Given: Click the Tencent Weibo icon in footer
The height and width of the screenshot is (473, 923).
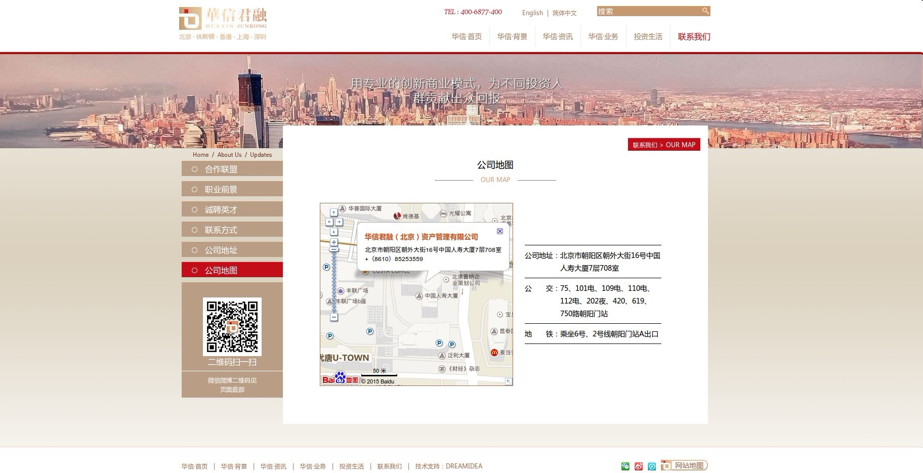Looking at the screenshot, I should [652, 466].
